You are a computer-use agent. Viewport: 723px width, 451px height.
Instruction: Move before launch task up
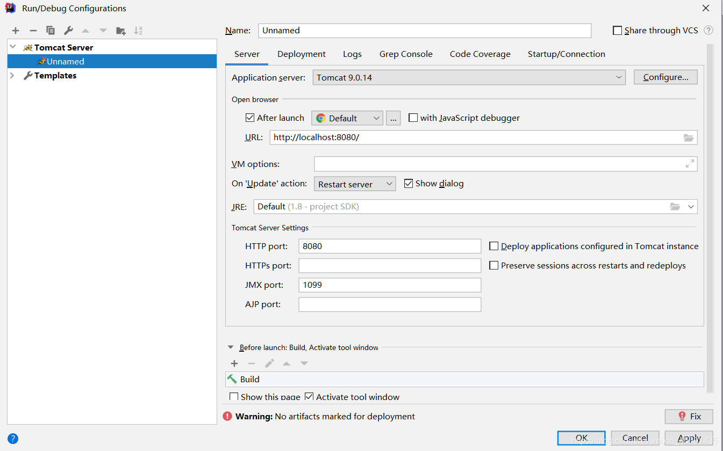point(287,363)
